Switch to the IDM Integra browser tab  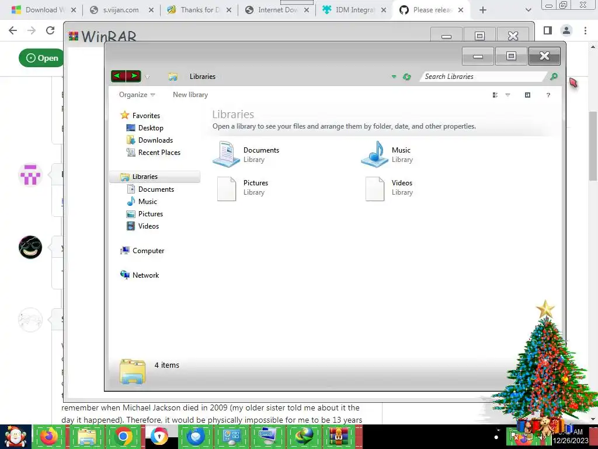354,10
